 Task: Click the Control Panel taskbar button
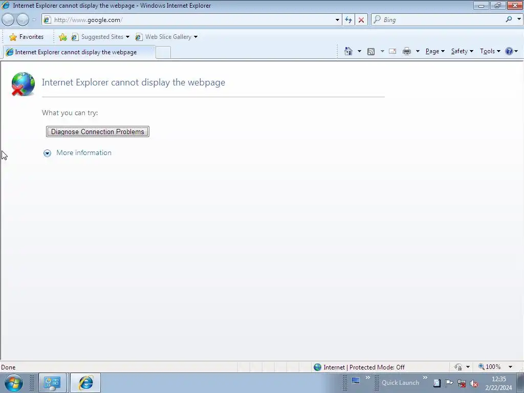pyautogui.click(x=53, y=383)
